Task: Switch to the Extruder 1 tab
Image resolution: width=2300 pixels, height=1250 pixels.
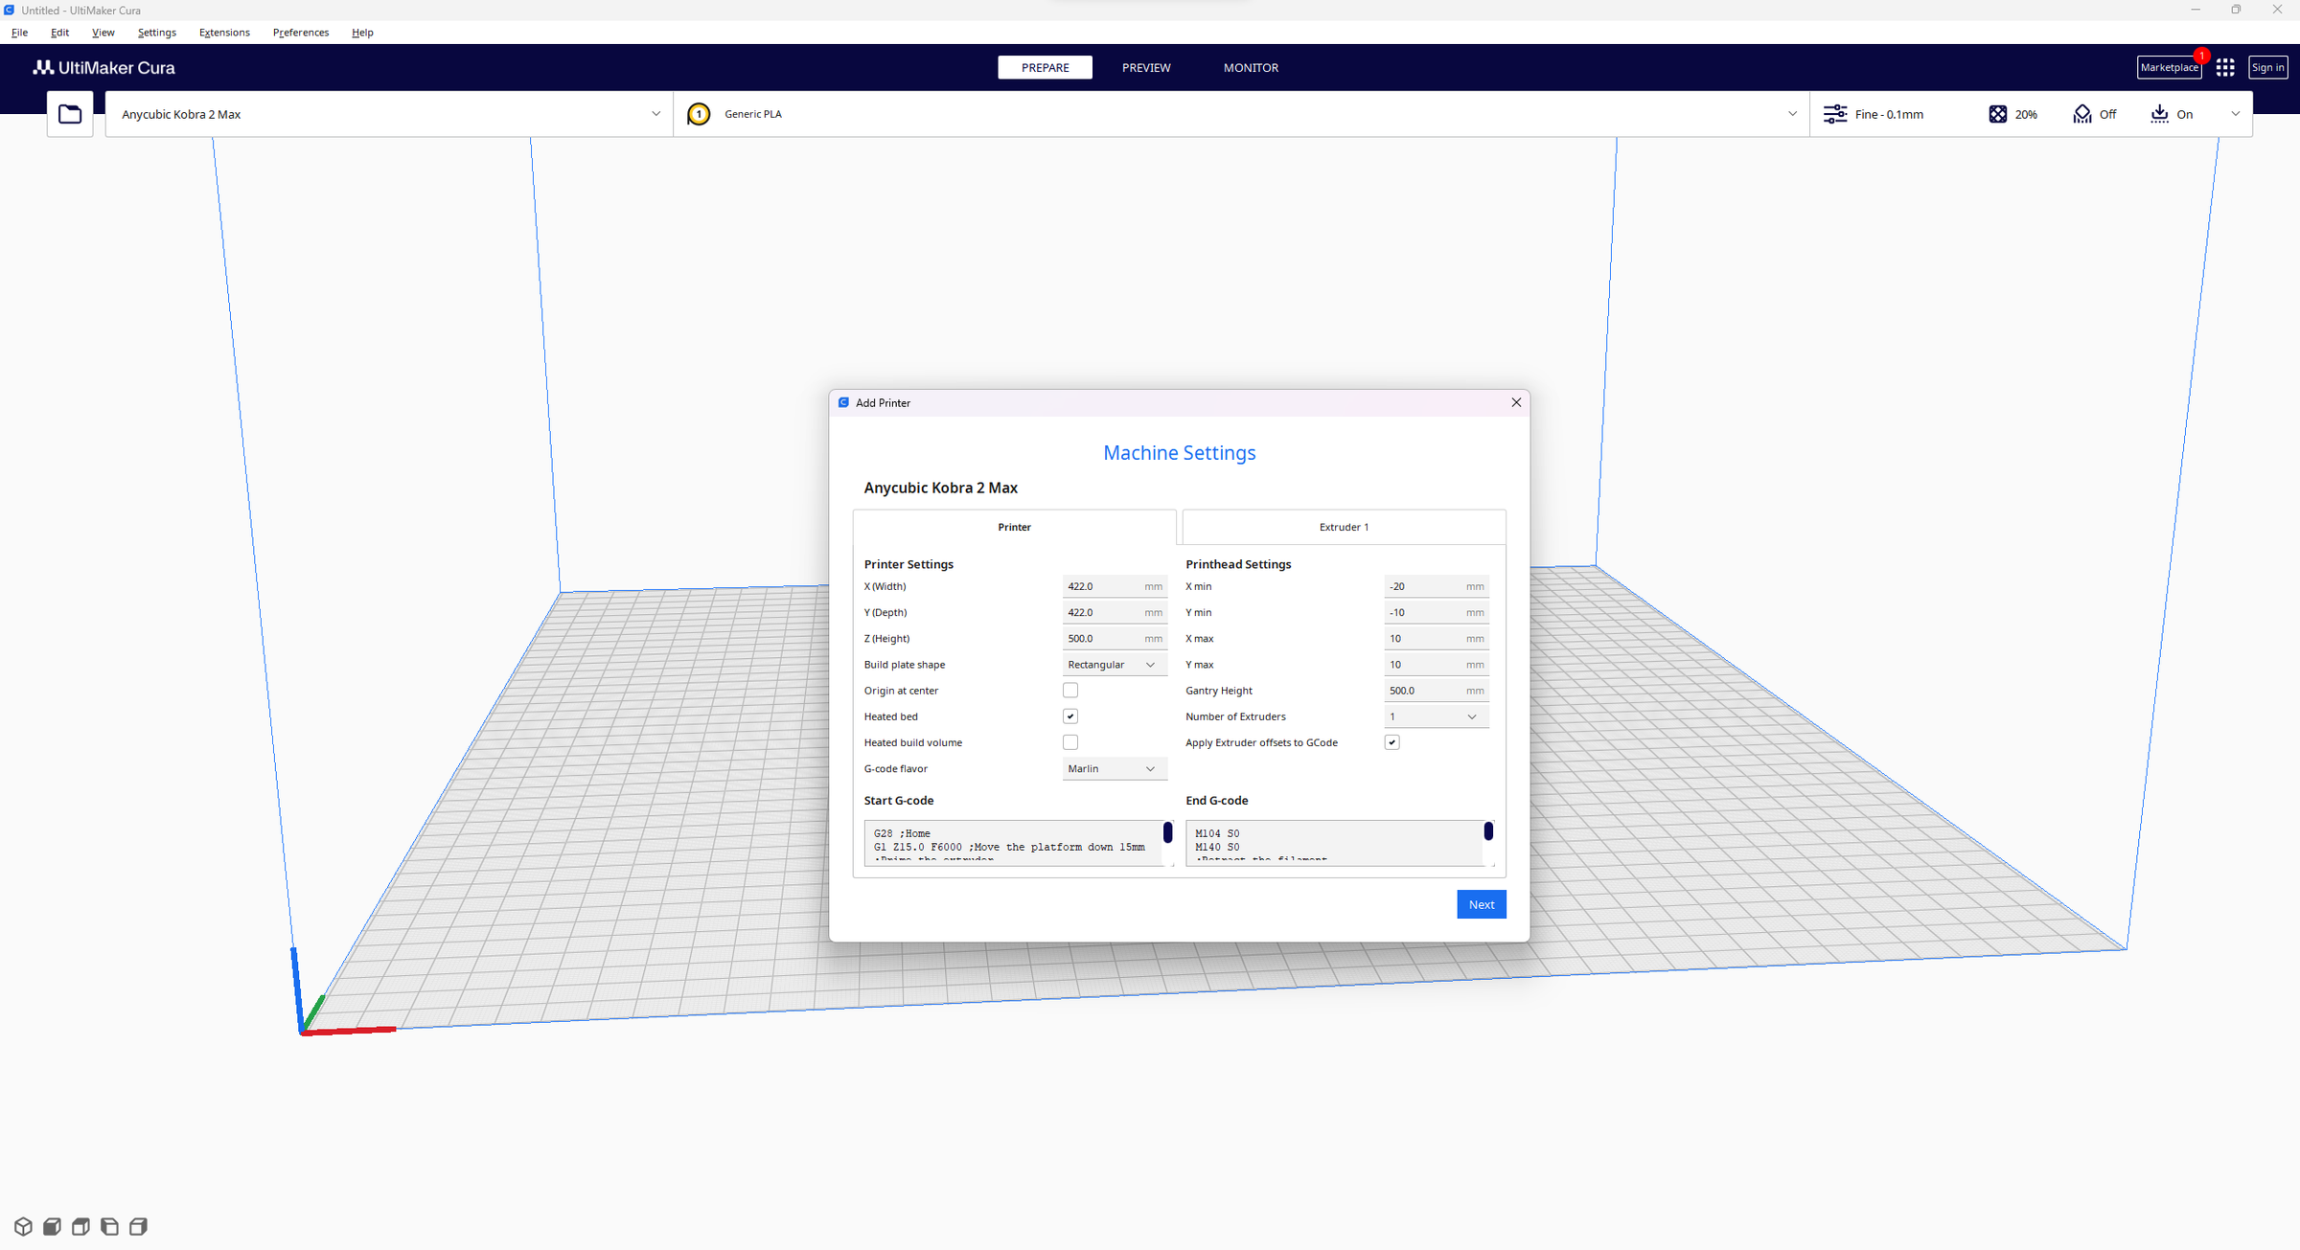Action: (1343, 527)
